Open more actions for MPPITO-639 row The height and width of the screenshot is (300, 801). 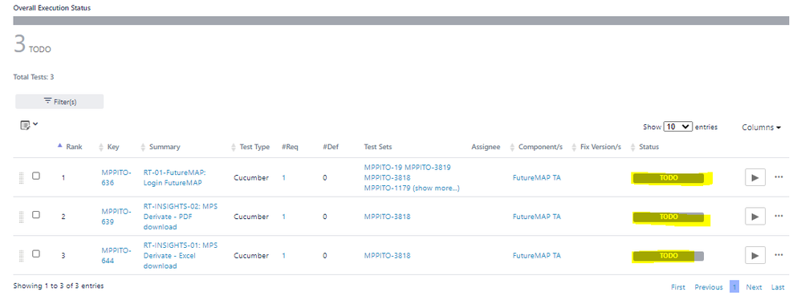(779, 216)
